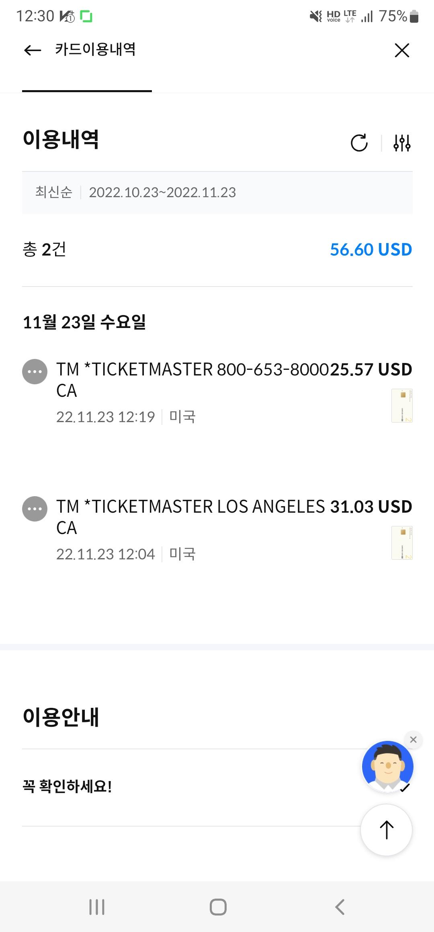This screenshot has width=434, height=932.
Task: Tap the 56.60 USD total amount
Action: (x=371, y=249)
